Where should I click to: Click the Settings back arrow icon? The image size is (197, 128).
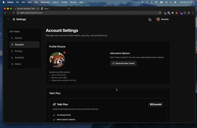pyautogui.click(x=8, y=19)
